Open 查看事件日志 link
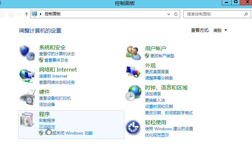This screenshot has width=252, height=161. 56,60
